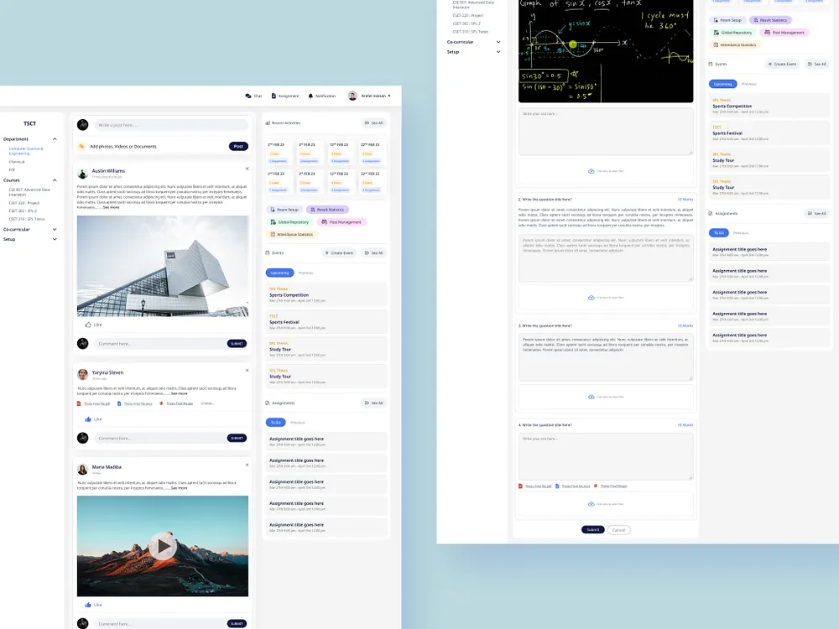Collapse the Department section in feed sidebar
Viewport: 839px width, 629px height.
[x=55, y=139]
